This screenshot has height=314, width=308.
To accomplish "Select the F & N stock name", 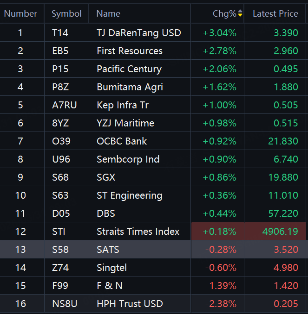I will (110, 286).
